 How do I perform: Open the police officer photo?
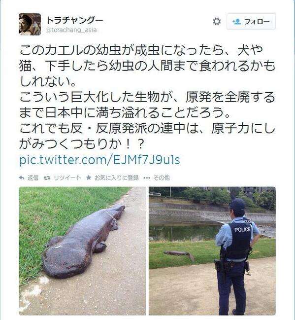coord(212,251)
